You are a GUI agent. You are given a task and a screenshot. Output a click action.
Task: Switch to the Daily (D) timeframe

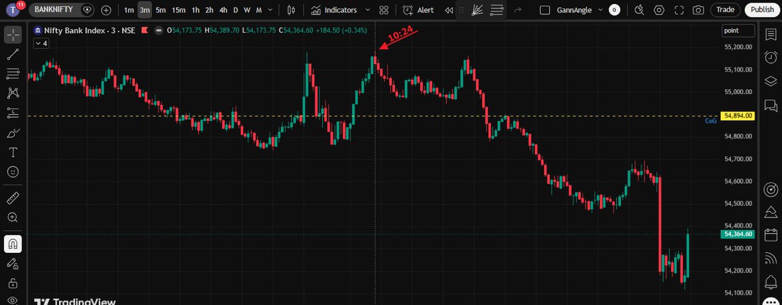tap(236, 10)
